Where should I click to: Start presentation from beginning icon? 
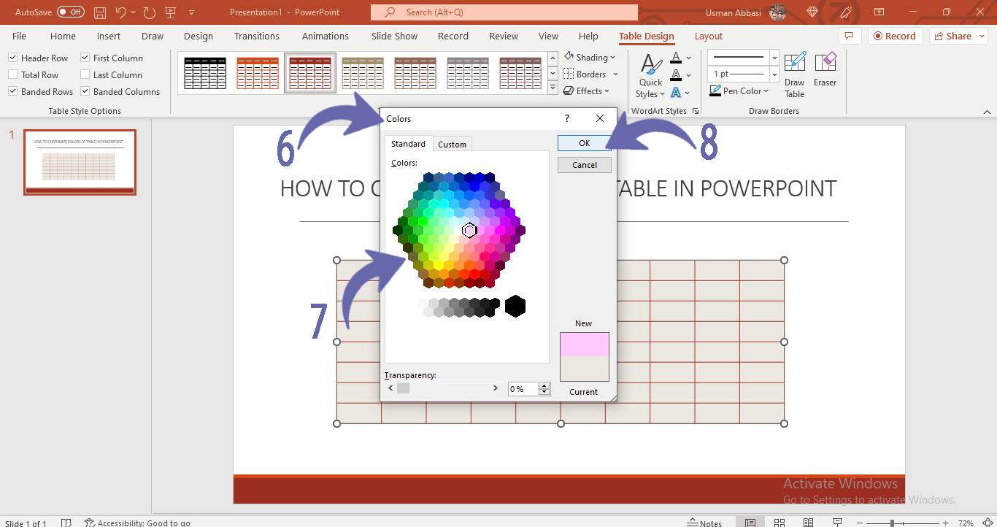coord(171,12)
